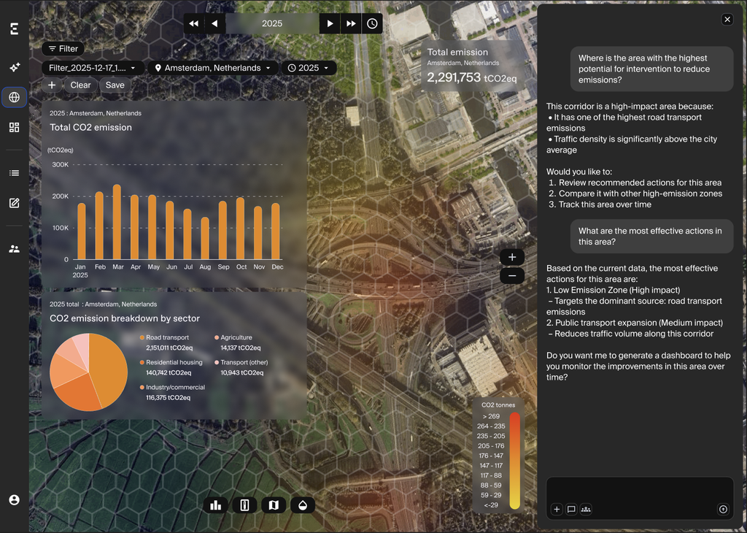Click the March bar in emission chart
The width and height of the screenshot is (747, 533).
coord(117,222)
